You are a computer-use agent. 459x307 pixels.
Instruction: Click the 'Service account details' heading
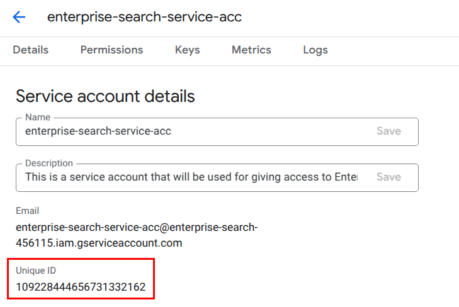(105, 96)
